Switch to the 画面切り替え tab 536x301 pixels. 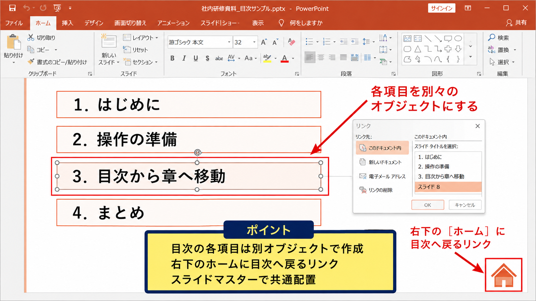pos(130,23)
